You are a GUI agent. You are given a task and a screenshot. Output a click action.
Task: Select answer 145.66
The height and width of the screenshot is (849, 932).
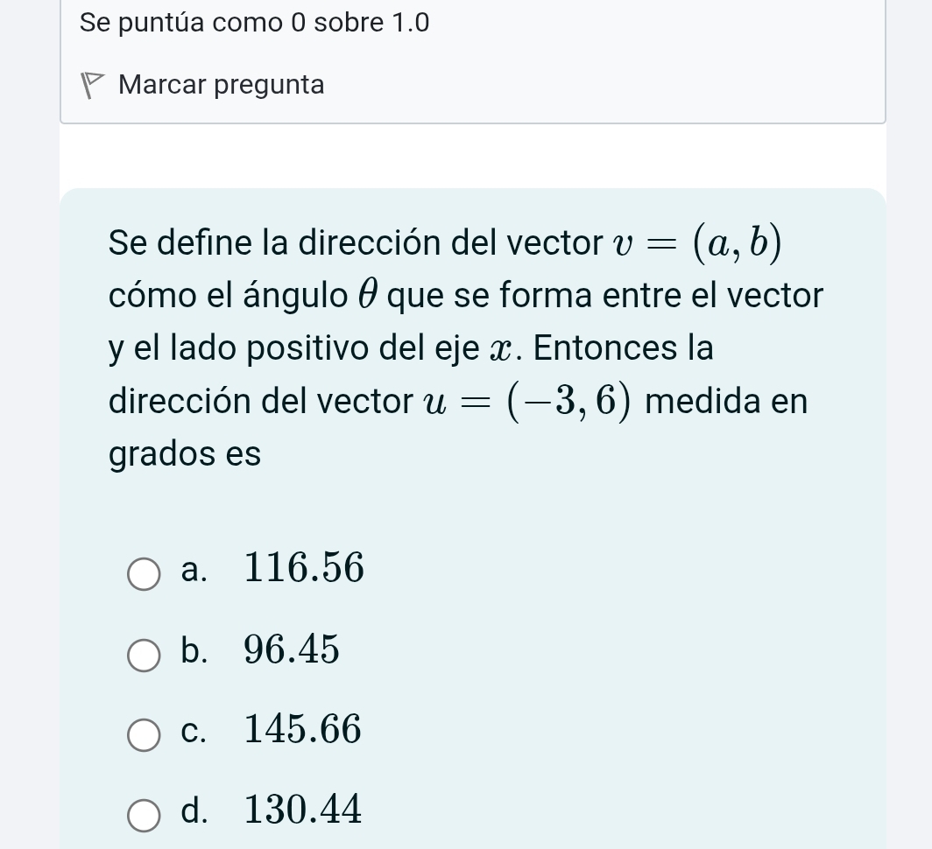coord(301,730)
